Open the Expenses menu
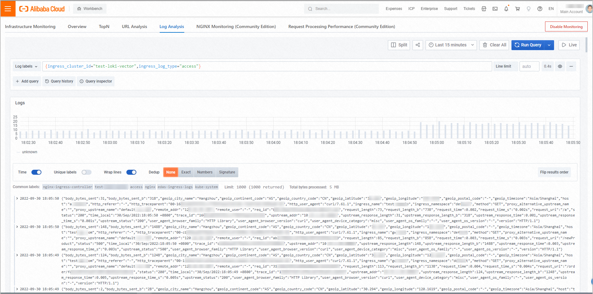The width and height of the screenshot is (593, 294). pos(394,9)
